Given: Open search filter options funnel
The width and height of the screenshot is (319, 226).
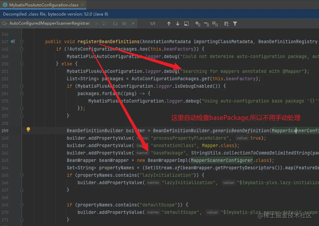Looking at the screenshot, I should (235, 24).
